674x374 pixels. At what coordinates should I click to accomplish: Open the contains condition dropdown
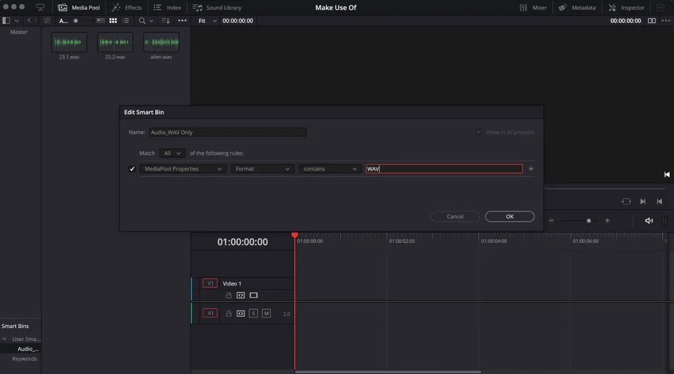[x=329, y=168]
